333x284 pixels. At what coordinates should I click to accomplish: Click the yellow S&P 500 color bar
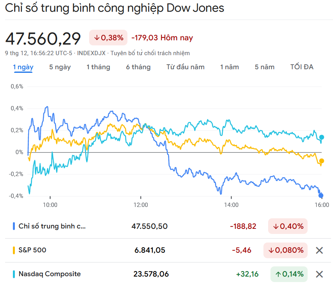tap(14, 250)
